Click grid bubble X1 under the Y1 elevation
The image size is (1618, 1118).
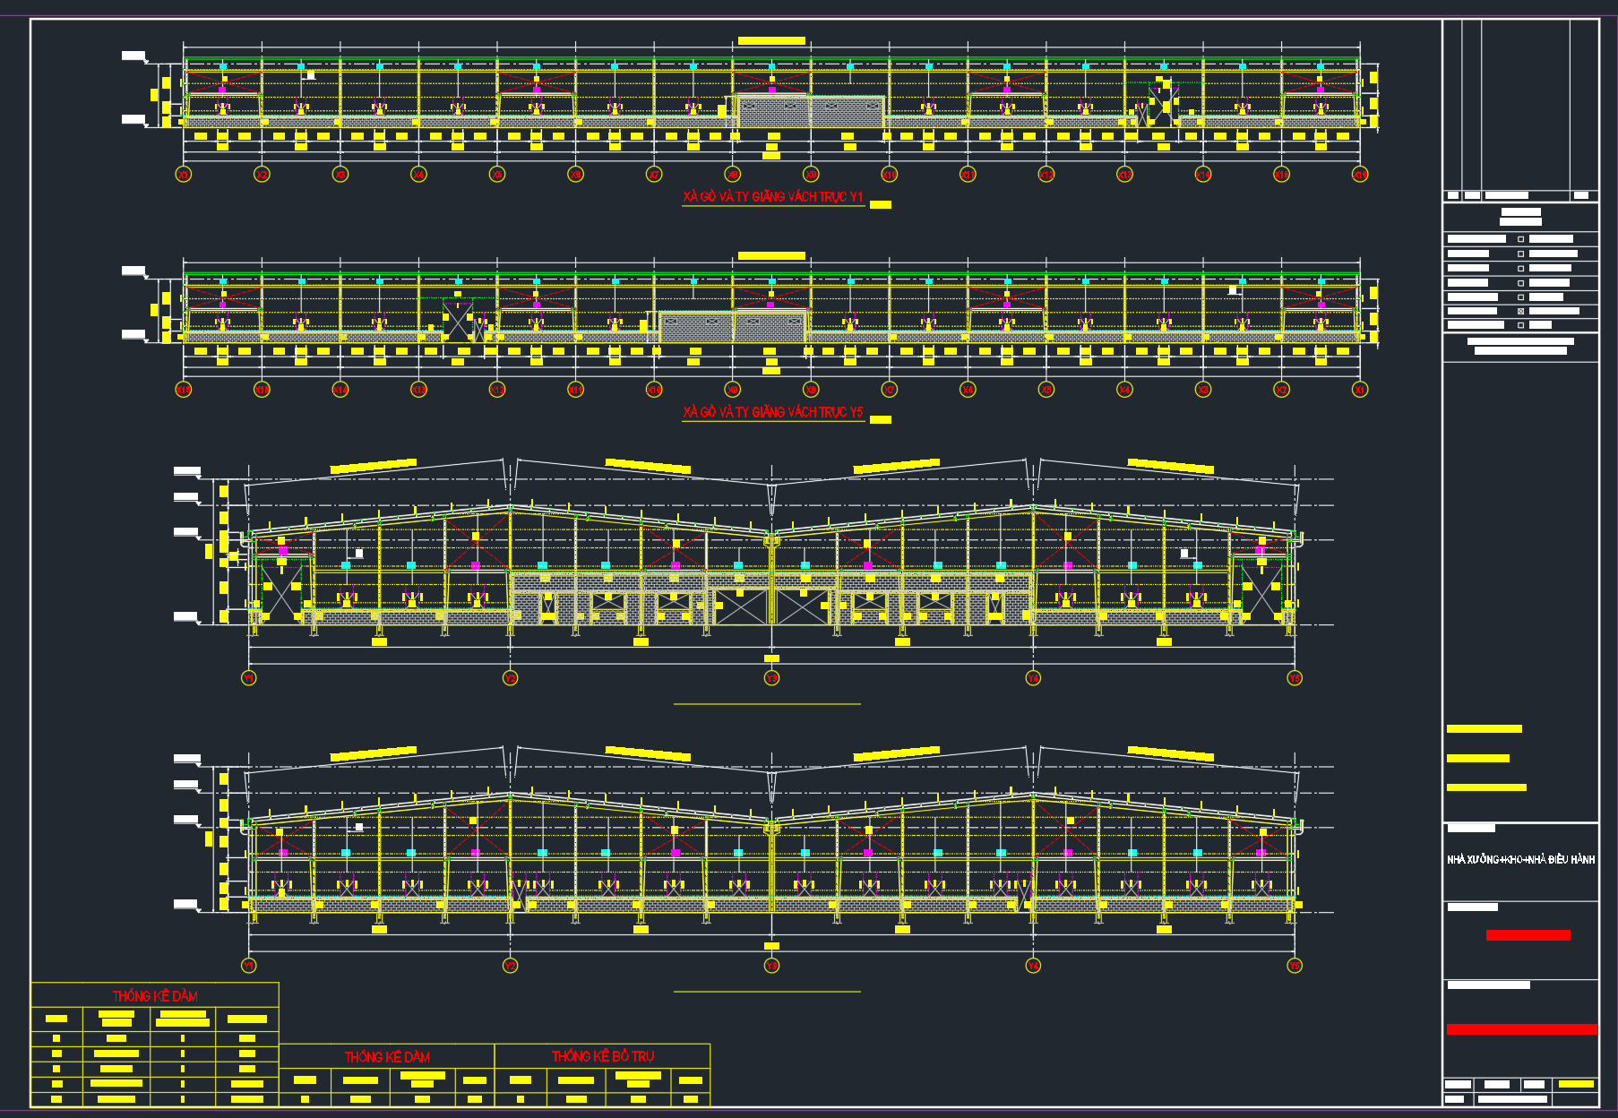[183, 175]
